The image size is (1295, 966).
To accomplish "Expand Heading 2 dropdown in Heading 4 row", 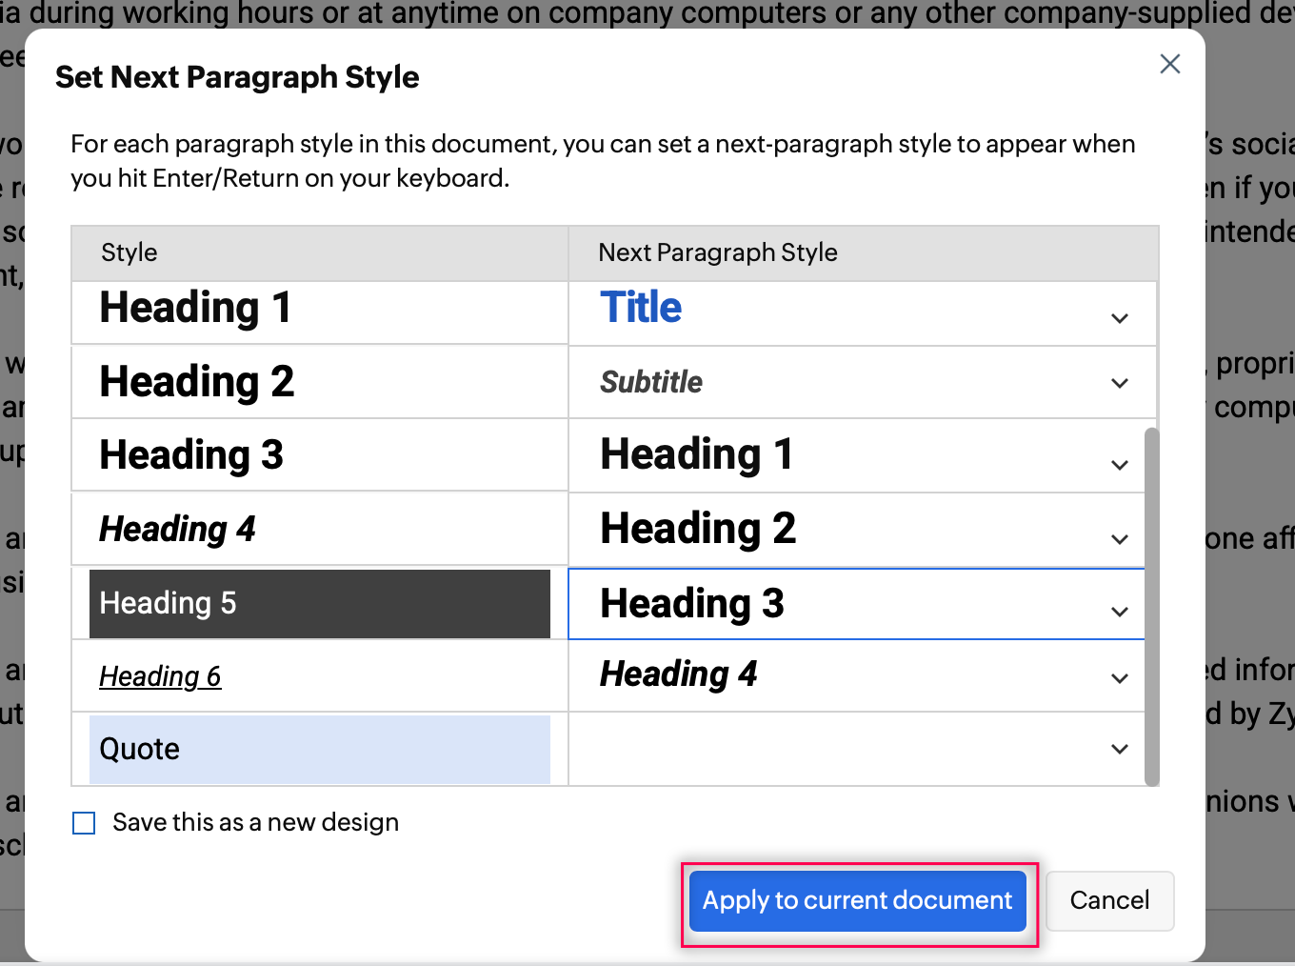I will pos(1119,539).
